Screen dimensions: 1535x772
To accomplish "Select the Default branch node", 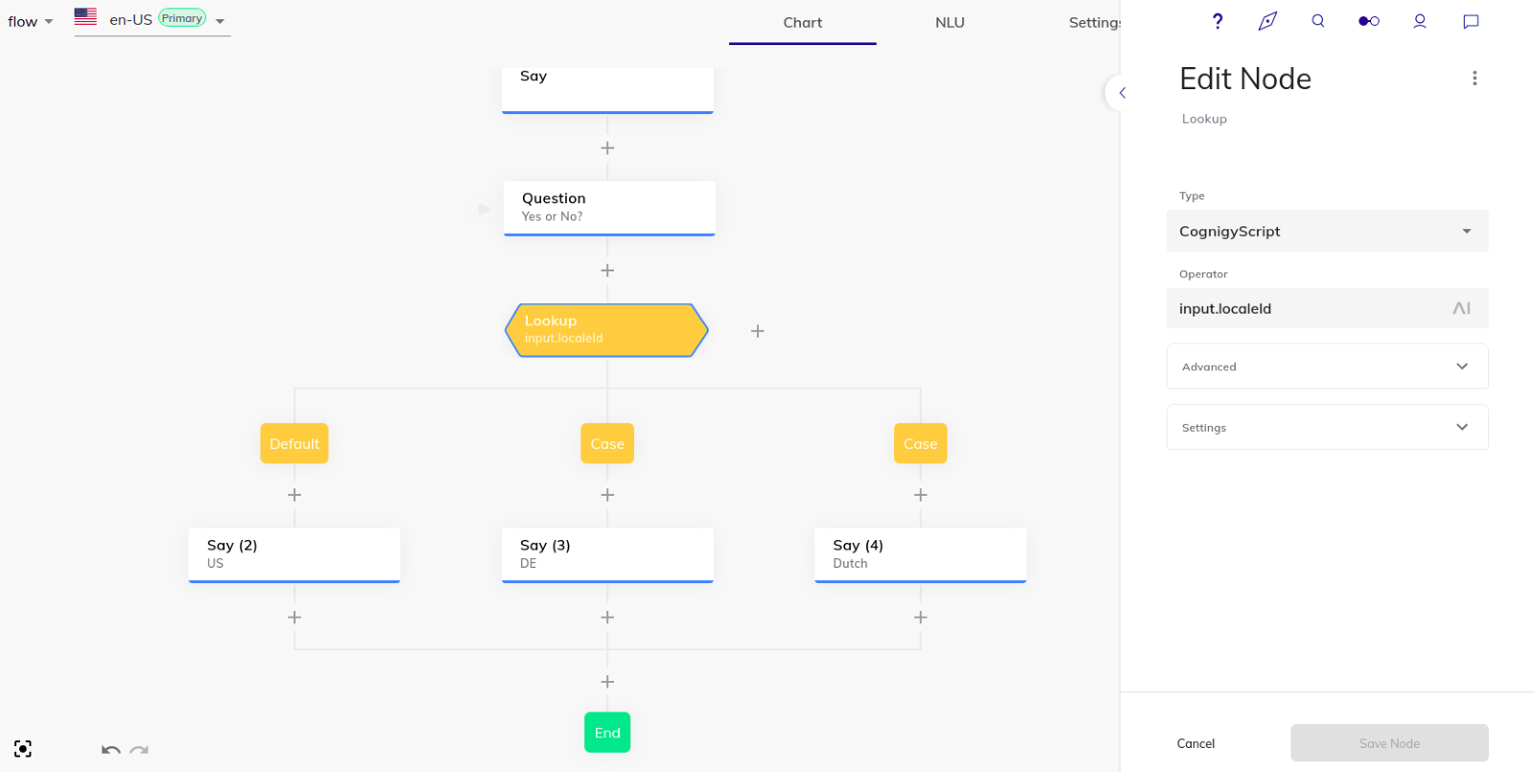I will pyautogui.click(x=295, y=443).
